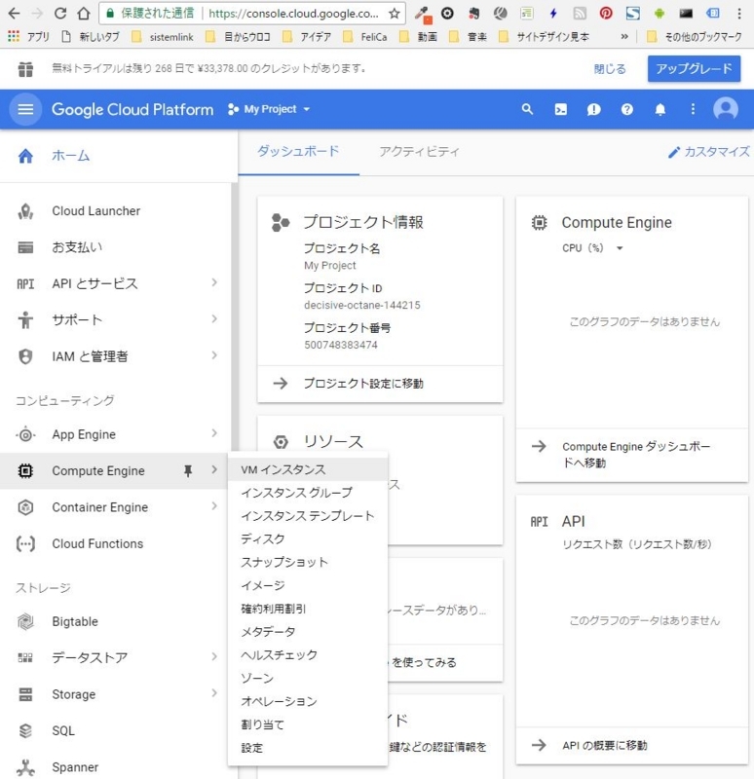Activate Cloud Shell terminal icon

(561, 109)
